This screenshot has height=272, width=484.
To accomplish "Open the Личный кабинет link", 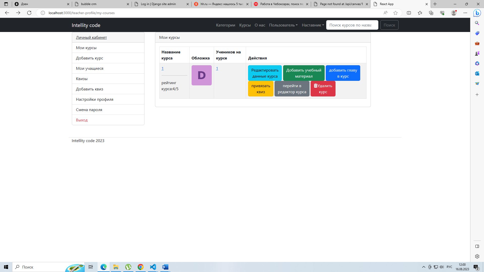I will pos(91,37).
